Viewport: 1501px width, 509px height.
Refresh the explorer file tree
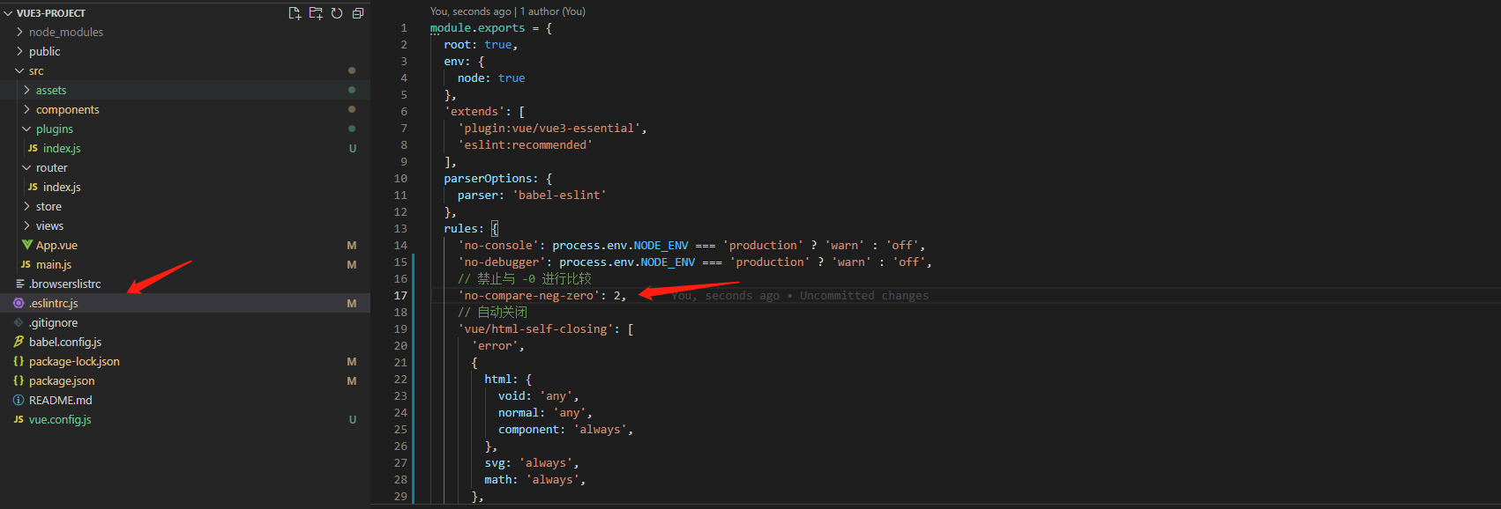click(x=337, y=13)
